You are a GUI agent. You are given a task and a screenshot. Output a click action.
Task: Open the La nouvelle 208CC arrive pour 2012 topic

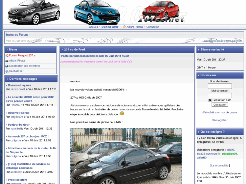coord(30,99)
